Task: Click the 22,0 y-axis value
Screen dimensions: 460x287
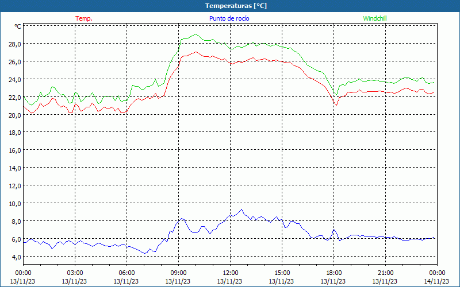Action: (x=16, y=97)
